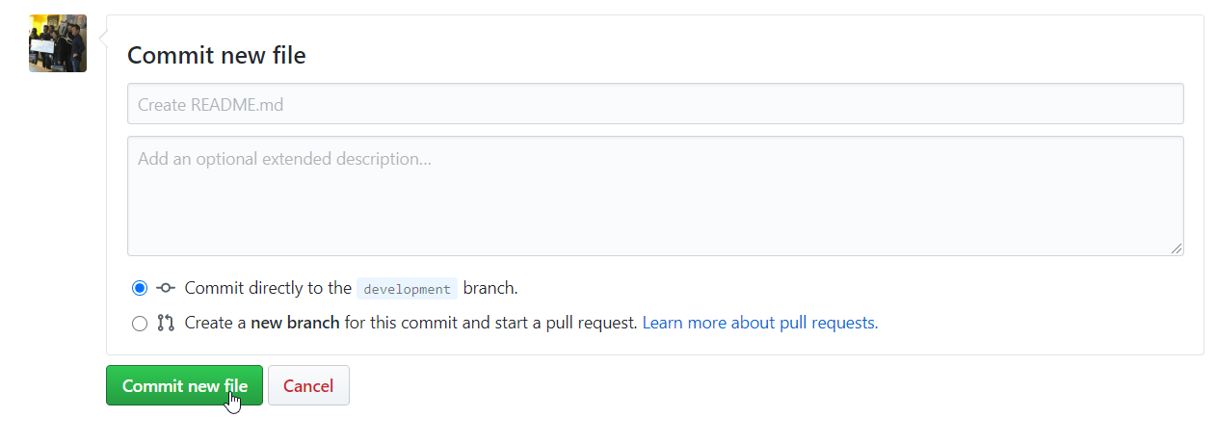Click the user avatar thumbnail
The height and width of the screenshot is (444, 1217).
58,43
